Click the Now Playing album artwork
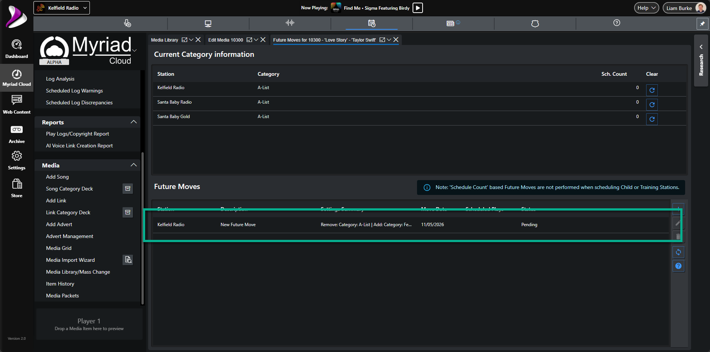This screenshot has height=352, width=710. pos(336,8)
